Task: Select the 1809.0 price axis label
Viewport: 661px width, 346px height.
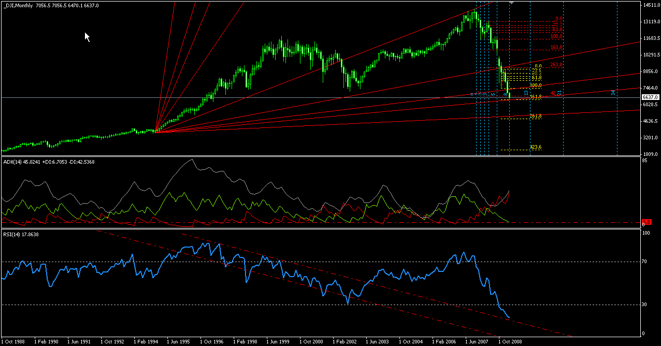Action: tap(650, 154)
